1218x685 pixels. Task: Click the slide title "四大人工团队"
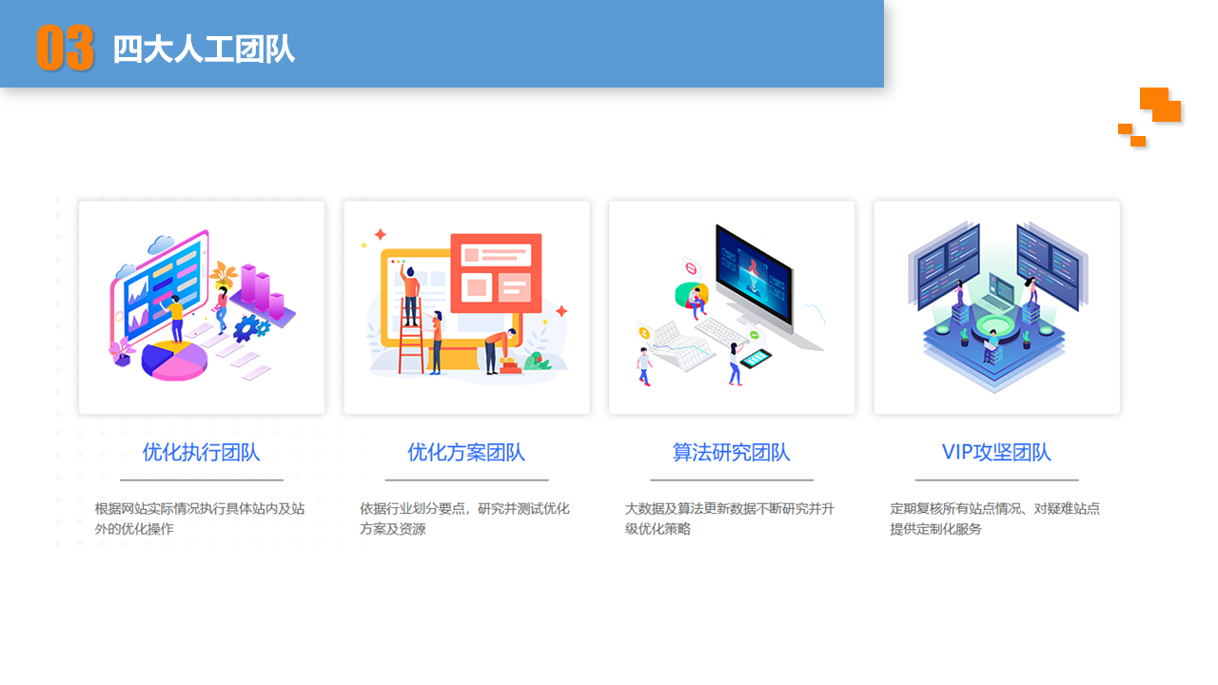point(204,49)
